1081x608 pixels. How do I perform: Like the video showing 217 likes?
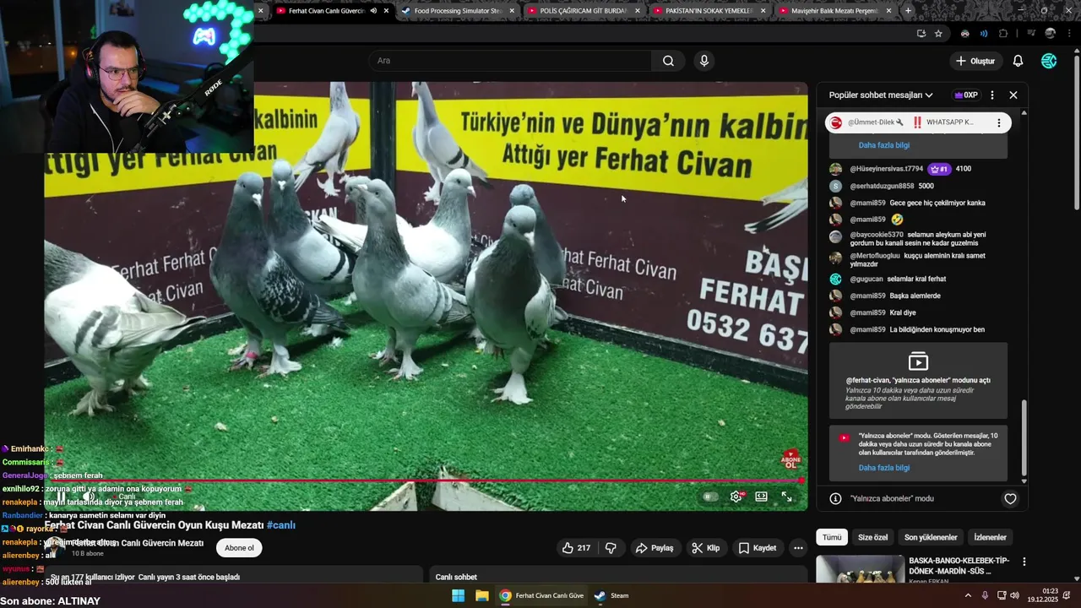[576, 548]
